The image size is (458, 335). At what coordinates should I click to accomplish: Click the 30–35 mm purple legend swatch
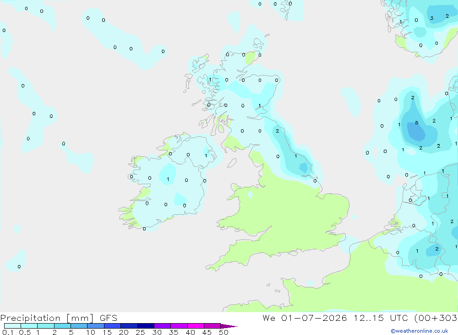tap(163, 326)
